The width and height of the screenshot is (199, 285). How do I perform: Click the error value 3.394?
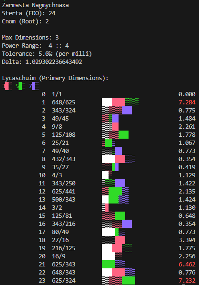click(x=187, y=240)
